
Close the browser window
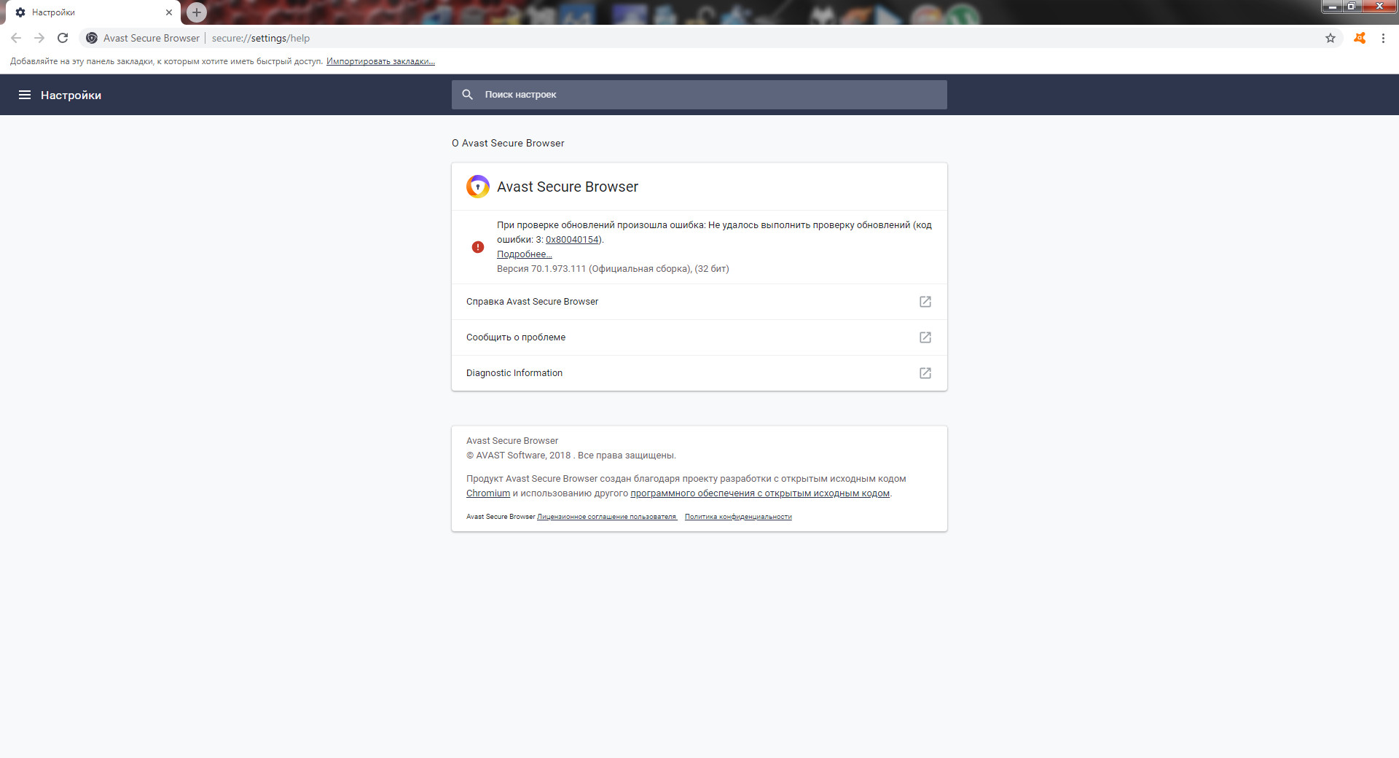(1379, 7)
